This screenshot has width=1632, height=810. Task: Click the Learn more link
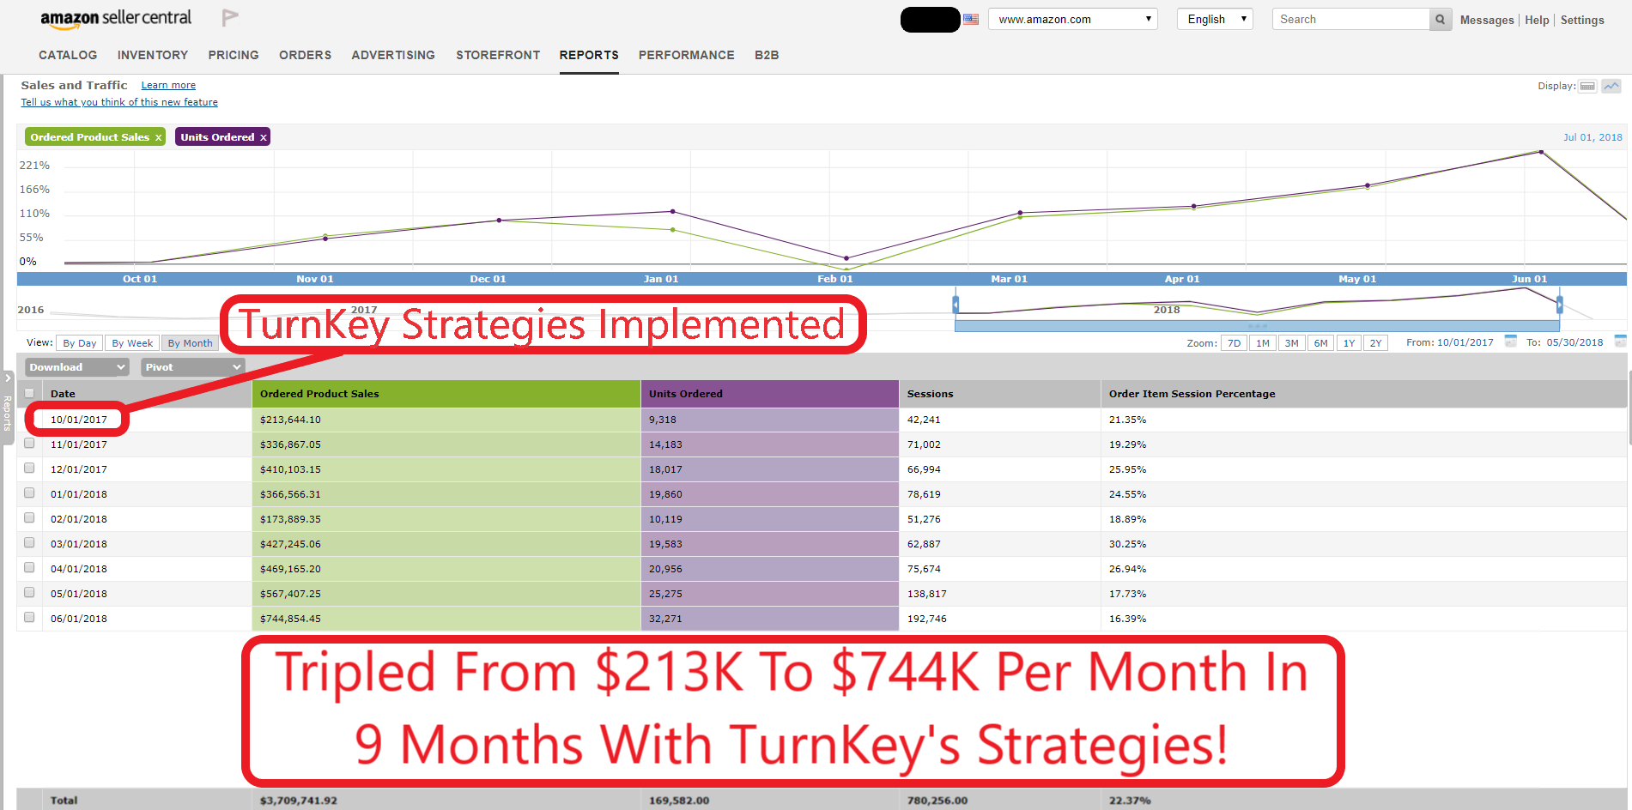168,86
